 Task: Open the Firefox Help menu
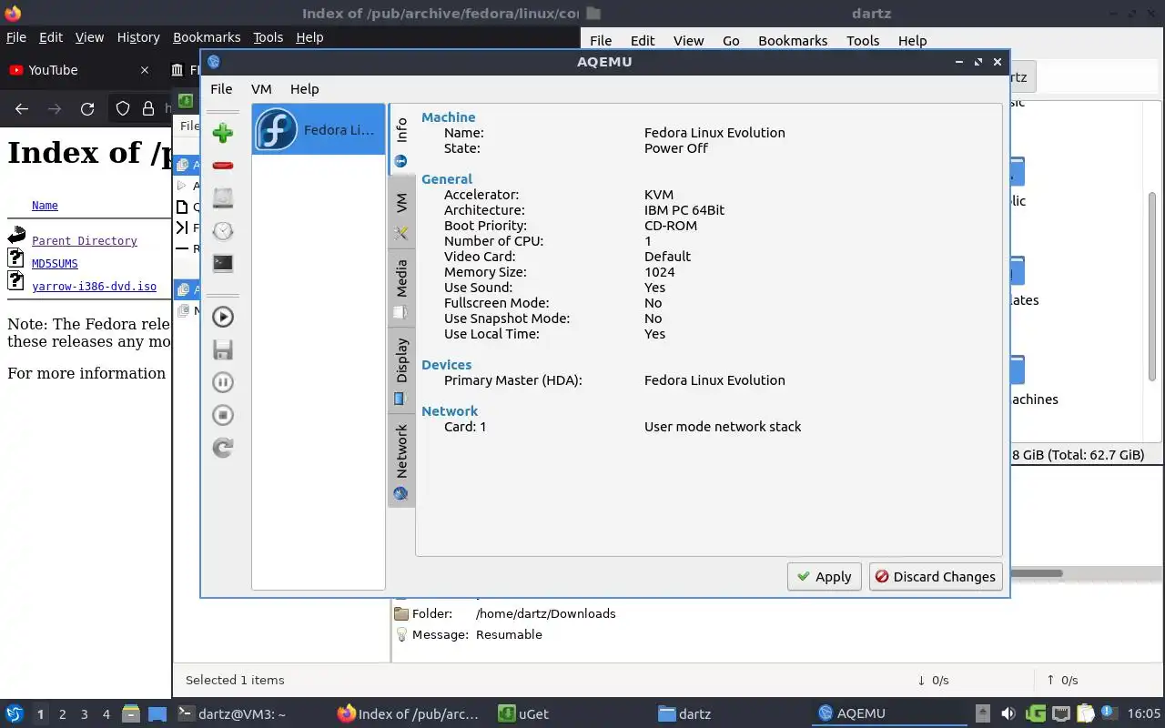pyautogui.click(x=309, y=37)
